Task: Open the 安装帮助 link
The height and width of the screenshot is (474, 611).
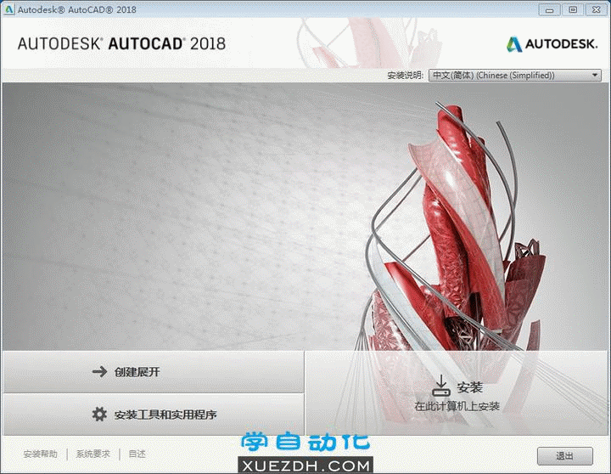Action: click(x=41, y=454)
